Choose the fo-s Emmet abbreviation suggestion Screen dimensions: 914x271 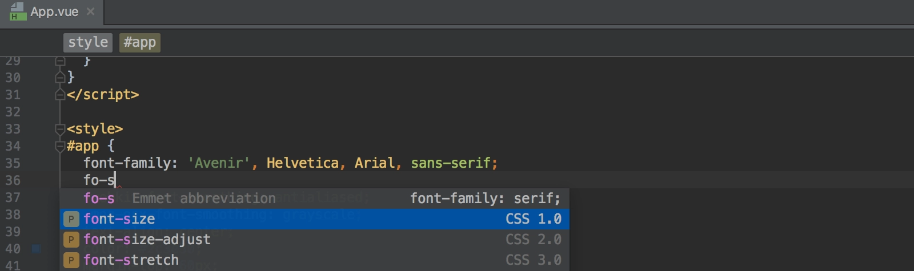(314, 199)
